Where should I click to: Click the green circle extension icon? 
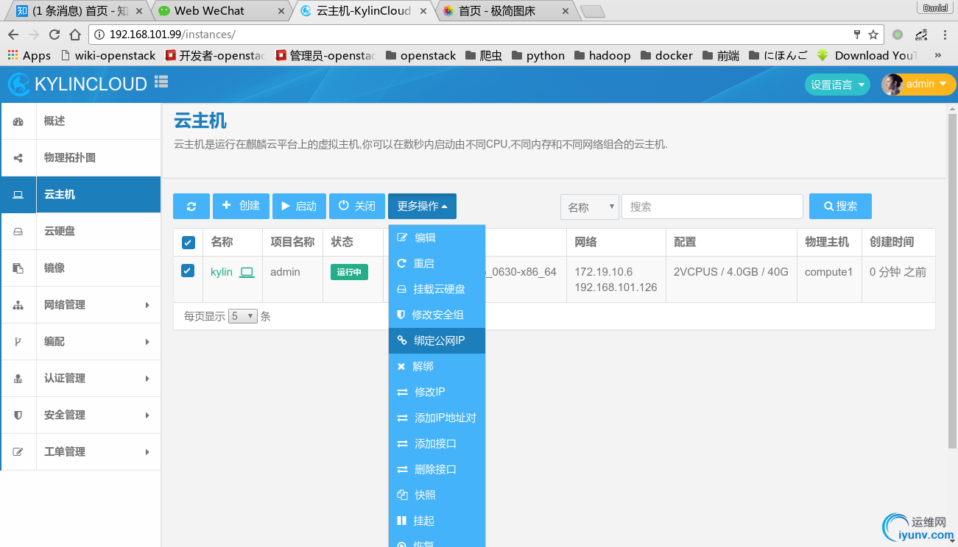pyautogui.click(x=898, y=35)
